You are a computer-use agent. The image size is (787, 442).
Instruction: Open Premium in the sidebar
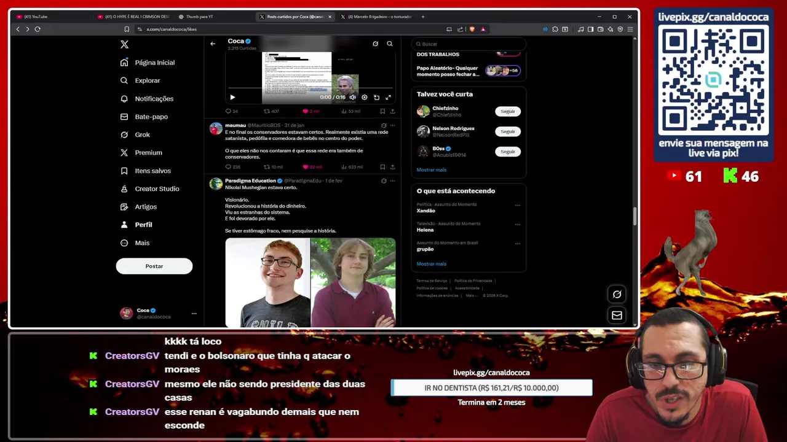[x=141, y=152]
